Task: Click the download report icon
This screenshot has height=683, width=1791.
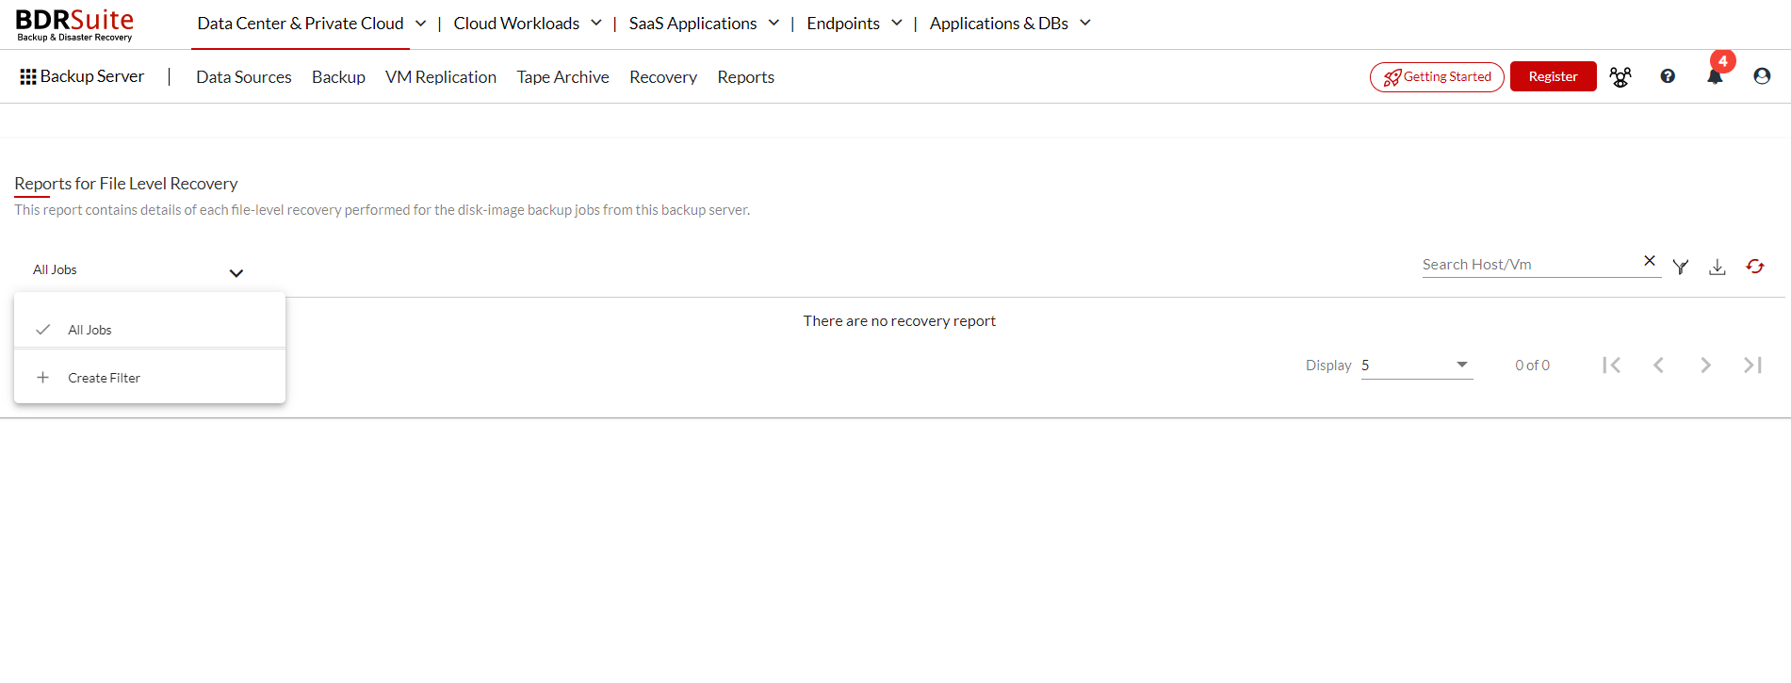Action: pos(1718,267)
